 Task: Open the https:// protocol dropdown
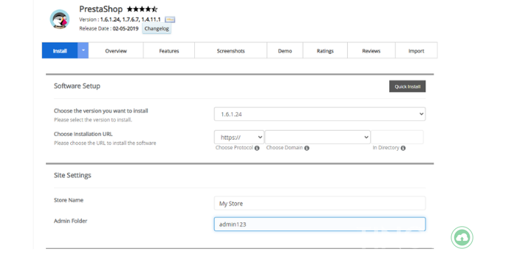239,137
